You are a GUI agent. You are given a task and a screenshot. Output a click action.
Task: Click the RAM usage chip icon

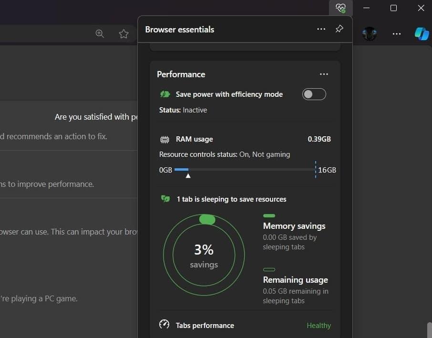(x=165, y=140)
